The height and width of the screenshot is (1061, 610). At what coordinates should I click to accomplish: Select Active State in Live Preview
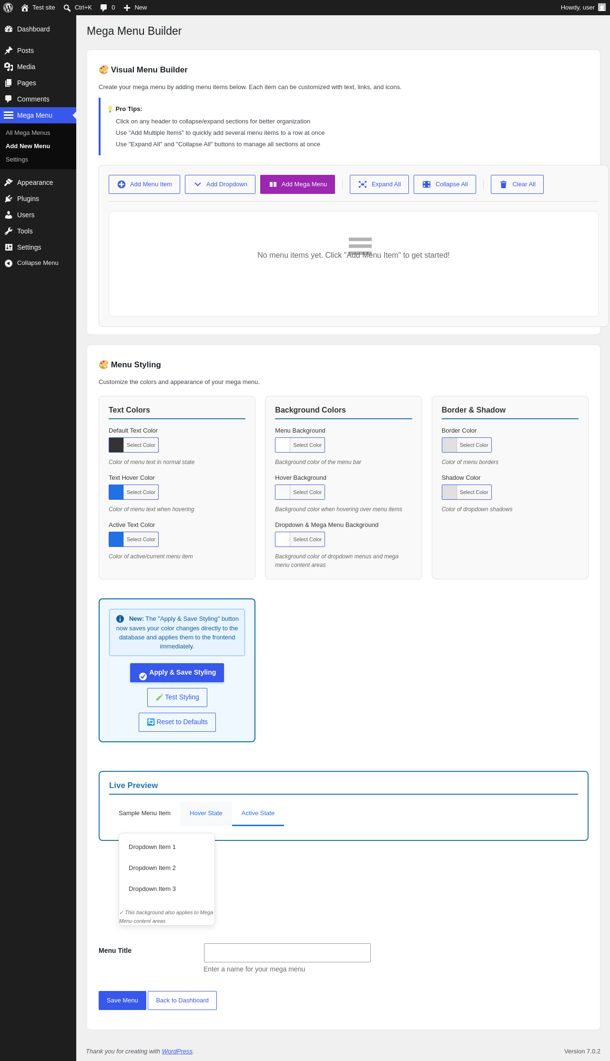[x=258, y=813]
